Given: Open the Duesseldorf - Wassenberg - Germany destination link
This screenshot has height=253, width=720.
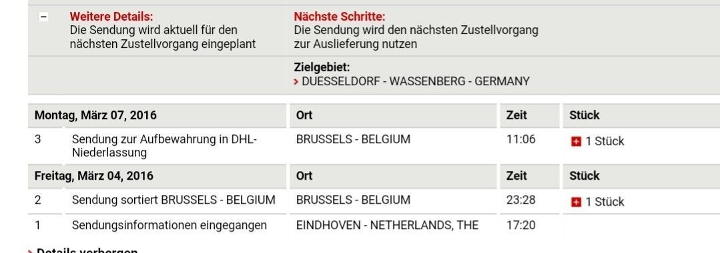Looking at the screenshot, I should tap(416, 82).
